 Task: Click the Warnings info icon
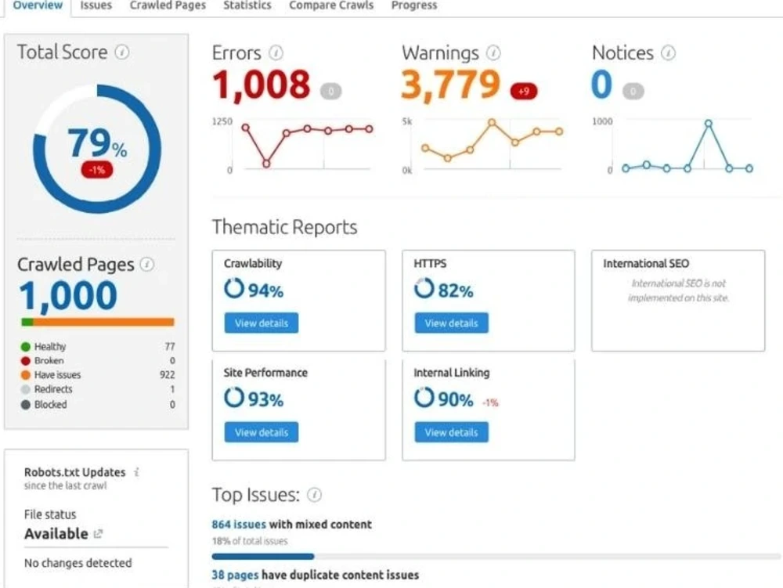tap(493, 52)
